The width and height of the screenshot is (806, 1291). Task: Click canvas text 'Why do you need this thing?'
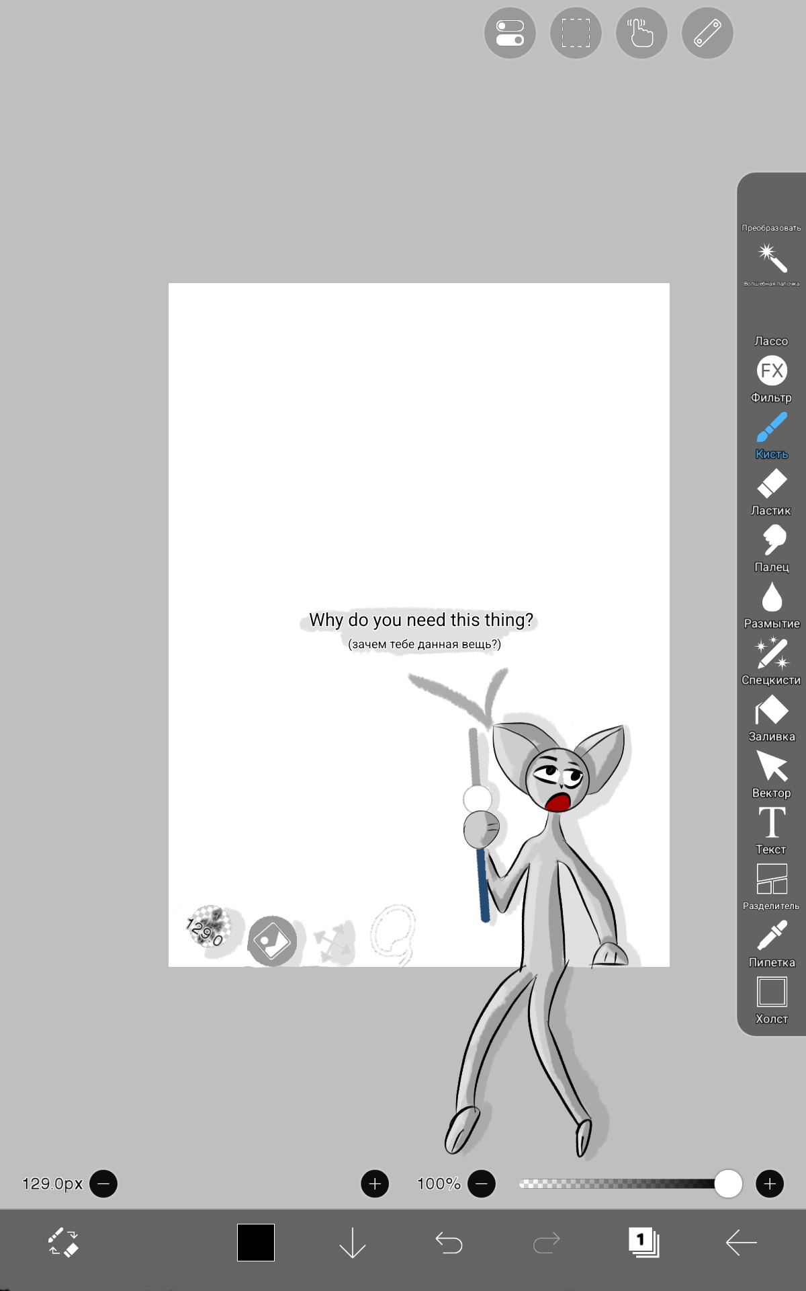click(x=421, y=620)
